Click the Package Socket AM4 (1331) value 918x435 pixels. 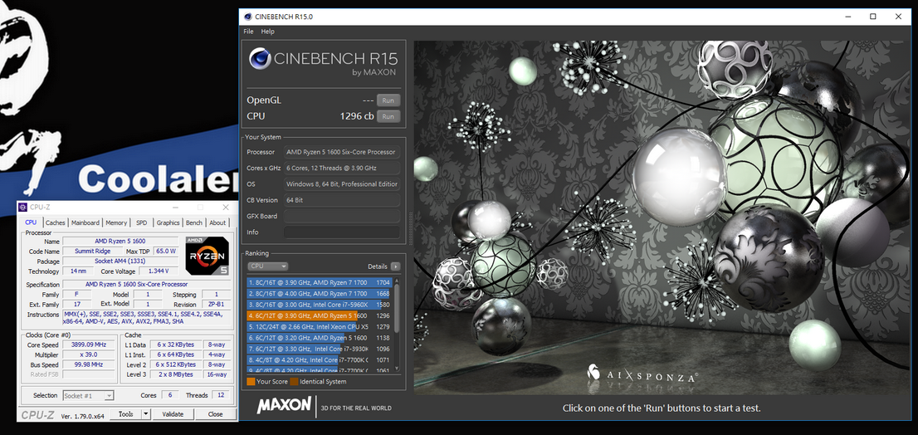120,261
